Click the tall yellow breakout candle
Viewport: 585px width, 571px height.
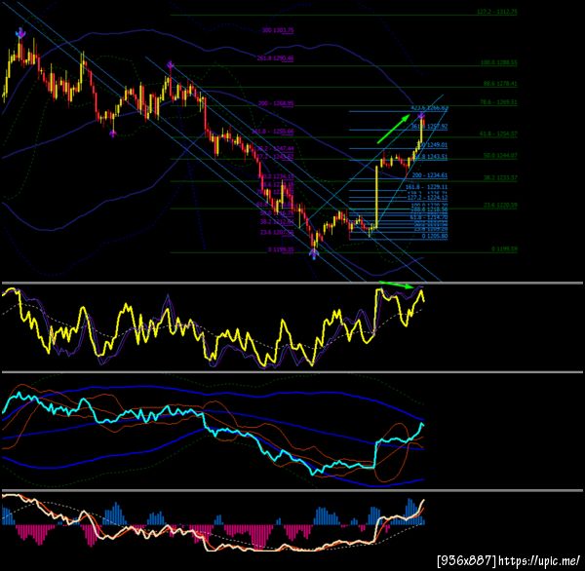tap(376, 197)
